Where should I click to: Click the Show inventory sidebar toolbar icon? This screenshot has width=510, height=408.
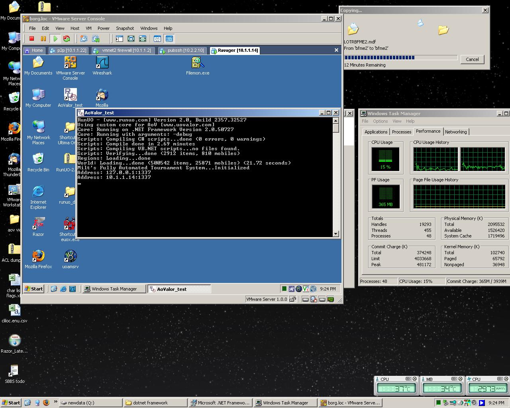tap(119, 39)
